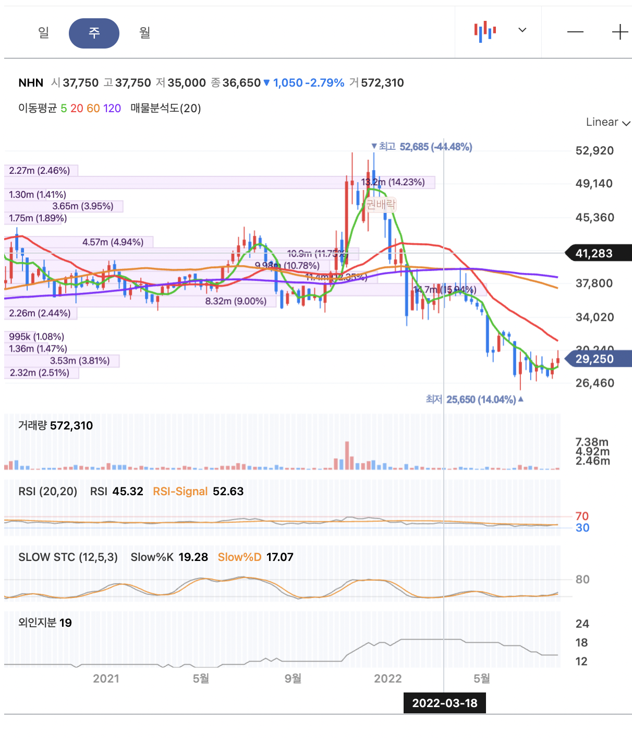The height and width of the screenshot is (741, 632).
Task: Open the candlestick chart type icon
Action: coord(485,31)
